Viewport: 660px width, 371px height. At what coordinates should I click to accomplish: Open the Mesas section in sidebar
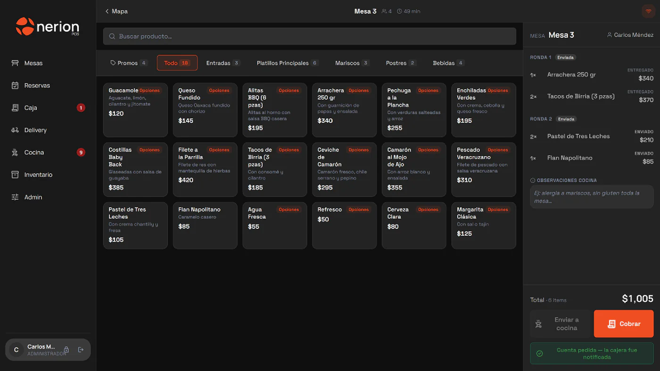pos(48,63)
